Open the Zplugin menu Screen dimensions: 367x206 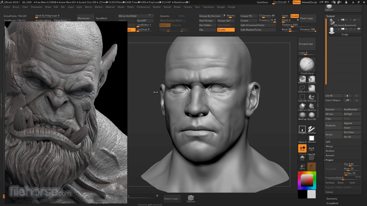221,7
